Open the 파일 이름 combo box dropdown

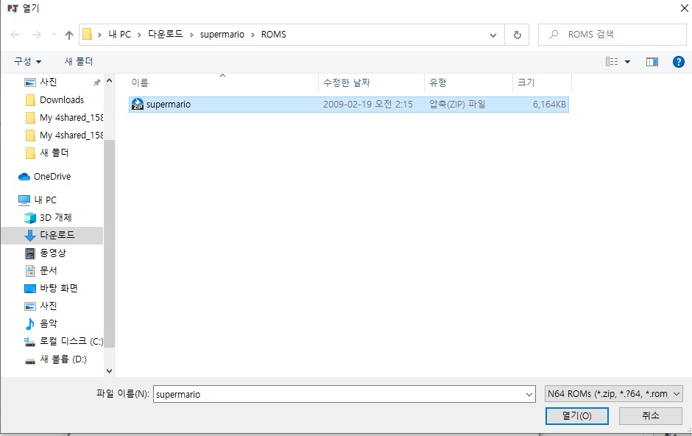tap(529, 394)
